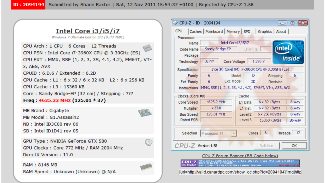Switch to the Graphics tab
This screenshot has width=325, height=183.
pyautogui.click(x=265, y=32)
